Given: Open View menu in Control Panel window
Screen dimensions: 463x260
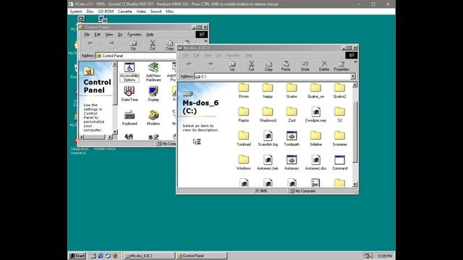Looking at the screenshot, I should point(109,35).
